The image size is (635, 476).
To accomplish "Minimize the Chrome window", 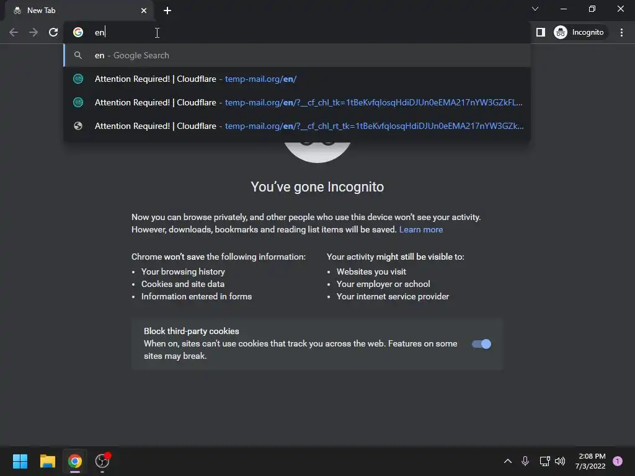I will point(563,9).
